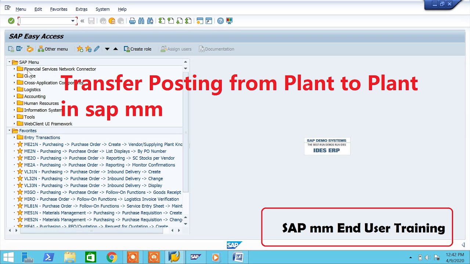Expand the Accounting folder node
Viewport: 470px width, 264px height.
(x=14, y=96)
